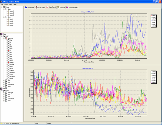Click the alum1 subject icon
Image resolution: width=162 pixels, height=125 pixels.
9,11
